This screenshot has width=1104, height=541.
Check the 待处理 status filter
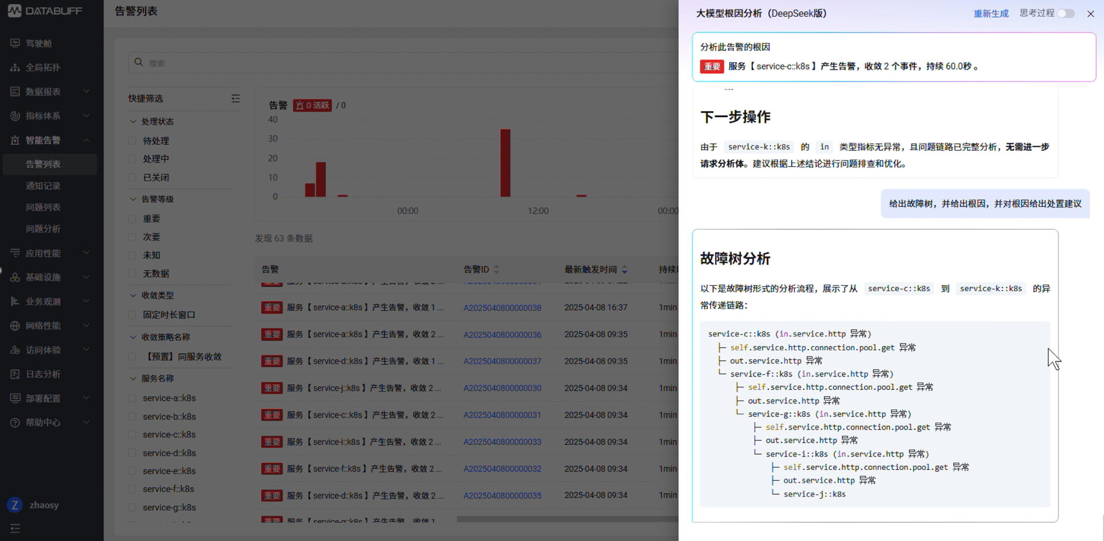coord(132,141)
